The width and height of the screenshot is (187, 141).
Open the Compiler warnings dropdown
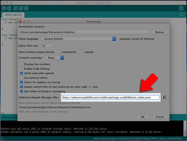[55, 58]
